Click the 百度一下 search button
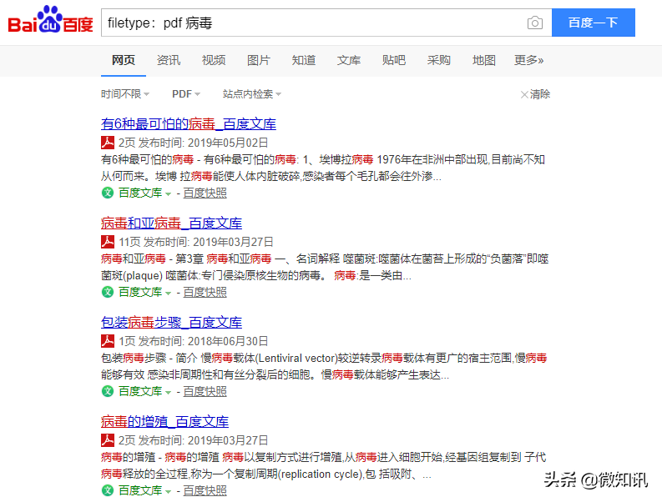The height and width of the screenshot is (502, 662). [594, 23]
